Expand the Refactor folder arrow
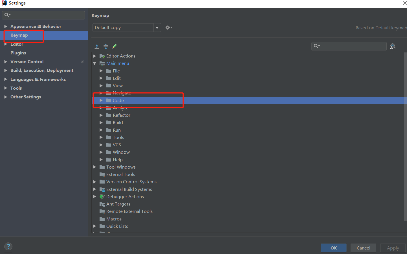The width and height of the screenshot is (407, 254). pos(101,115)
